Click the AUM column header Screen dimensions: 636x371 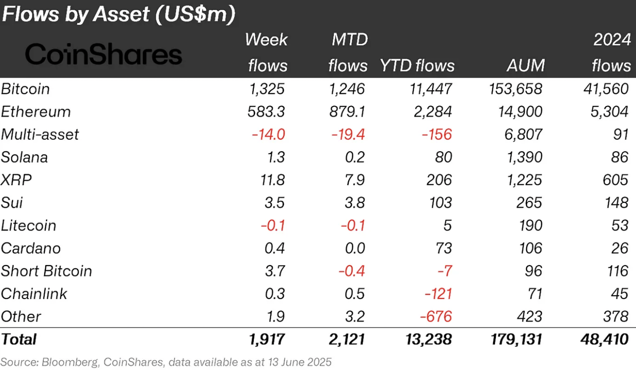(x=526, y=65)
